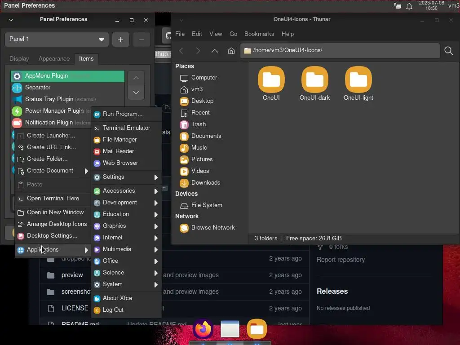Expand the Multimedia submenu

coord(126,249)
